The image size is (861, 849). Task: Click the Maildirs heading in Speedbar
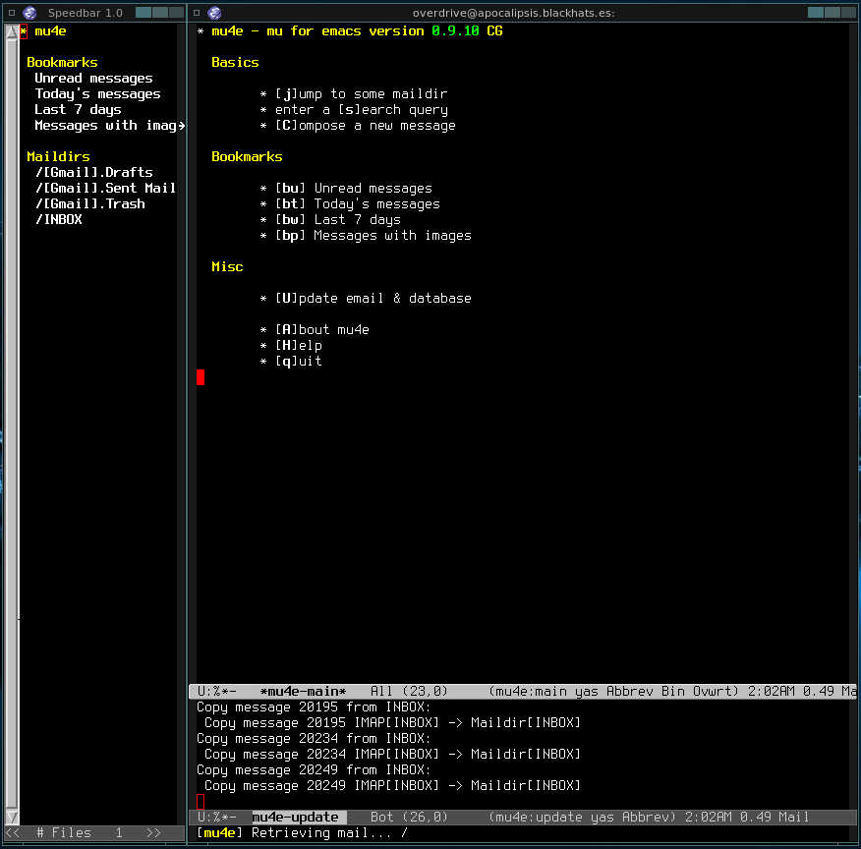pyautogui.click(x=58, y=157)
